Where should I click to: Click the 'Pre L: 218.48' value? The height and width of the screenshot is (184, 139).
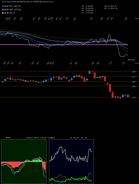tap(87, 11)
